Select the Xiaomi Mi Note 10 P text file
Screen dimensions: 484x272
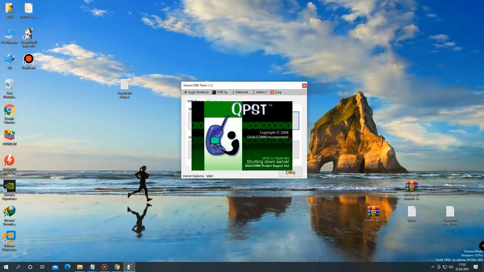pyautogui.click(x=450, y=215)
